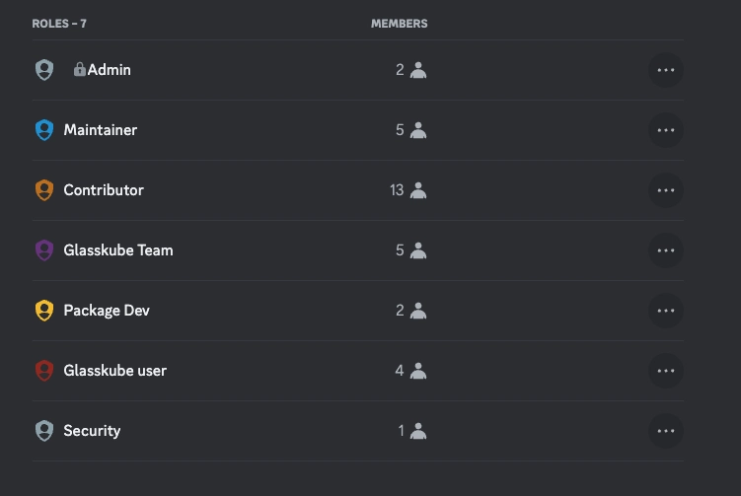This screenshot has height=496, width=741.
Task: View the 13 members of Contributor
Action: point(408,190)
